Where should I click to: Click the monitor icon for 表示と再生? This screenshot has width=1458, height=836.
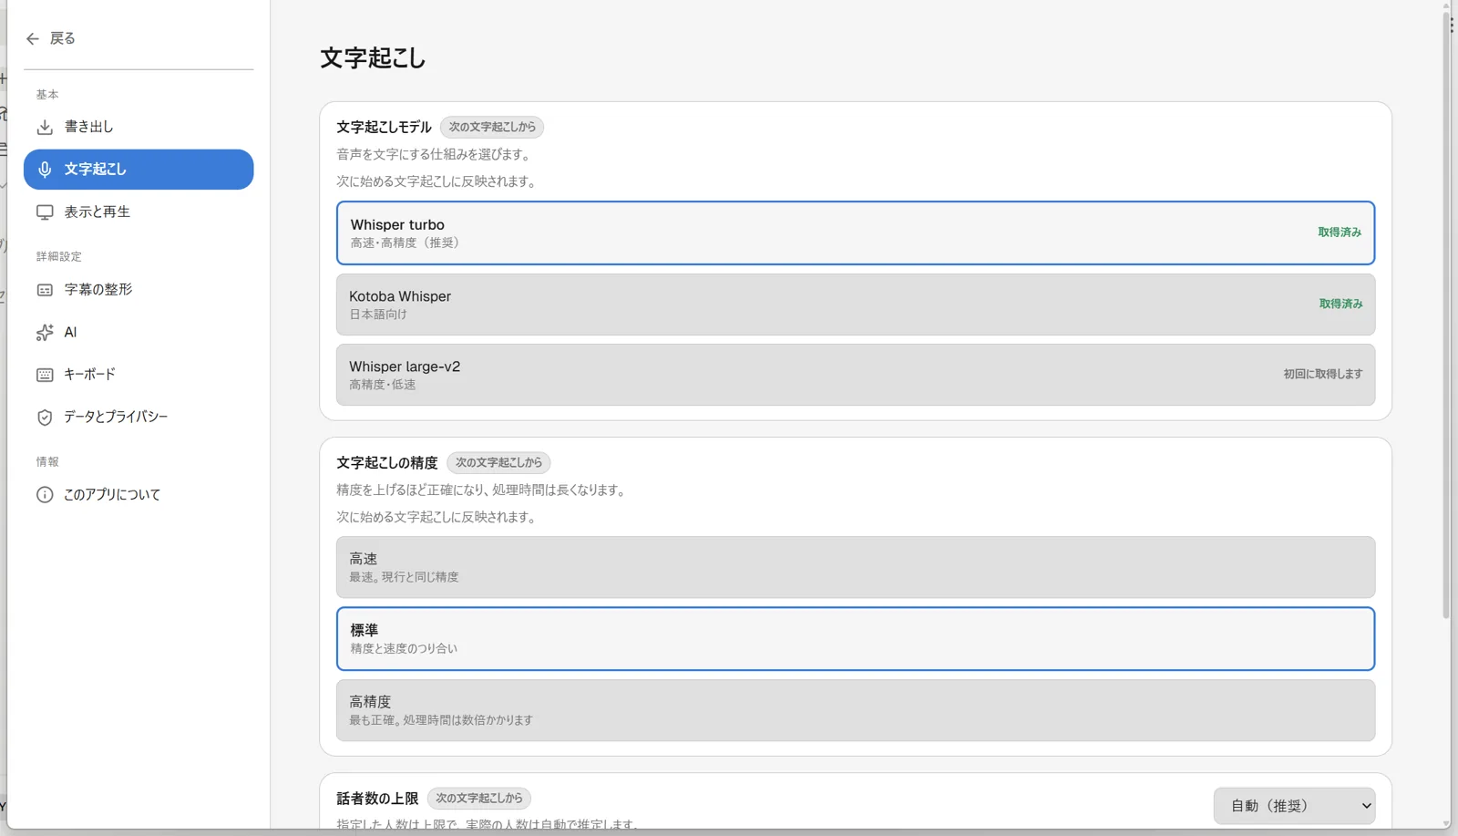(45, 212)
